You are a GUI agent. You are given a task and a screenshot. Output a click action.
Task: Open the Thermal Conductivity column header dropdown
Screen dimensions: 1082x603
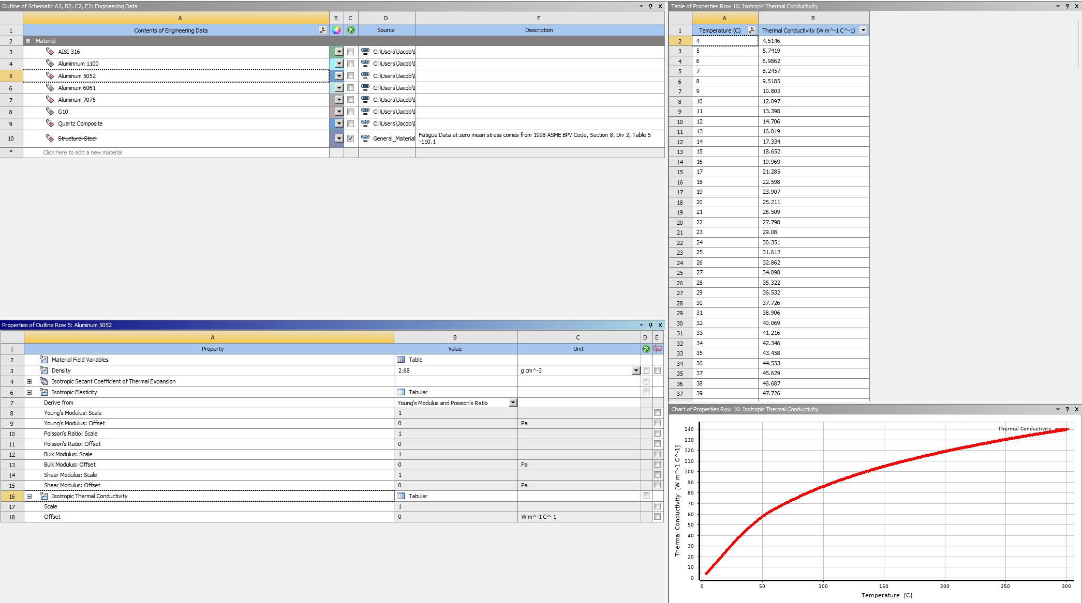click(863, 30)
